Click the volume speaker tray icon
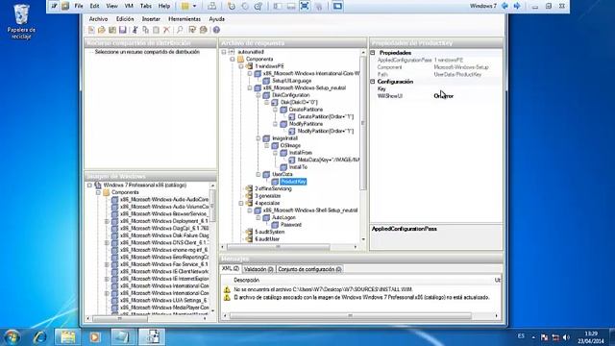Viewport: 615px width, 346px height. (x=566, y=337)
